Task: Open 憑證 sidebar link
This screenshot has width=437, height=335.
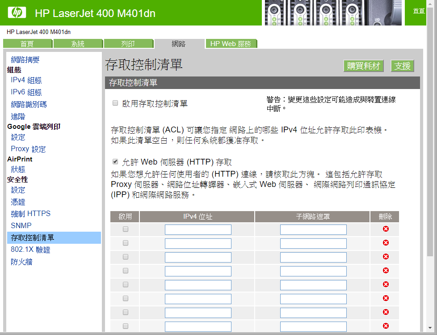Action: 18,202
